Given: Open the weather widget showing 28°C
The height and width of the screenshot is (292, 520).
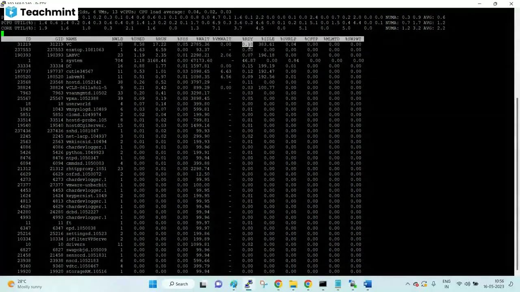Looking at the screenshot, I should click(x=24, y=284).
